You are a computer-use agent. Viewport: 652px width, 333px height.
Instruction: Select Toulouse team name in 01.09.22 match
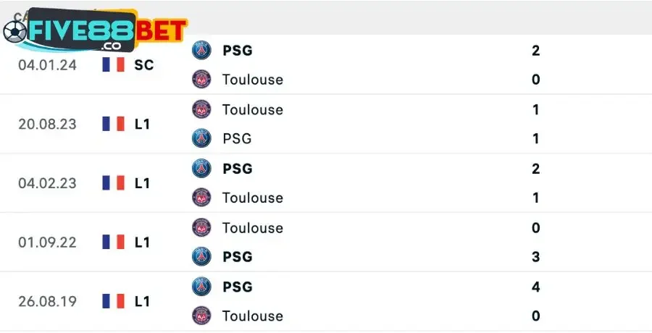[252, 228]
